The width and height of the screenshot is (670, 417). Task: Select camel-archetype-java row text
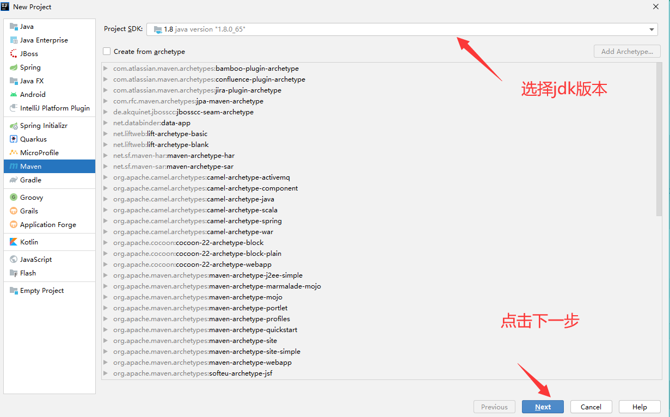pyautogui.click(x=194, y=199)
